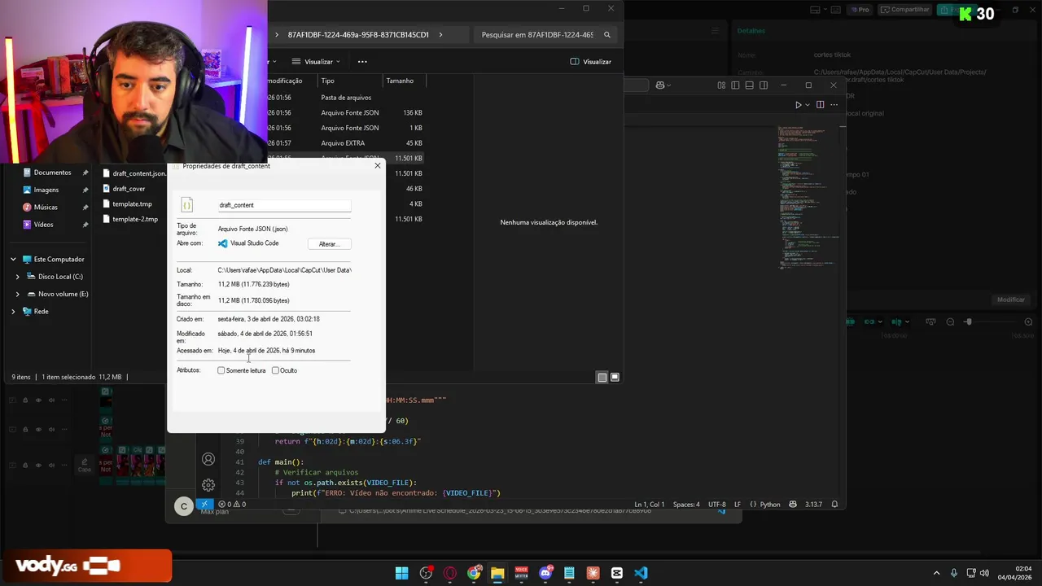Open the Windows Start menu
The width and height of the screenshot is (1042, 586).
pyautogui.click(x=401, y=573)
